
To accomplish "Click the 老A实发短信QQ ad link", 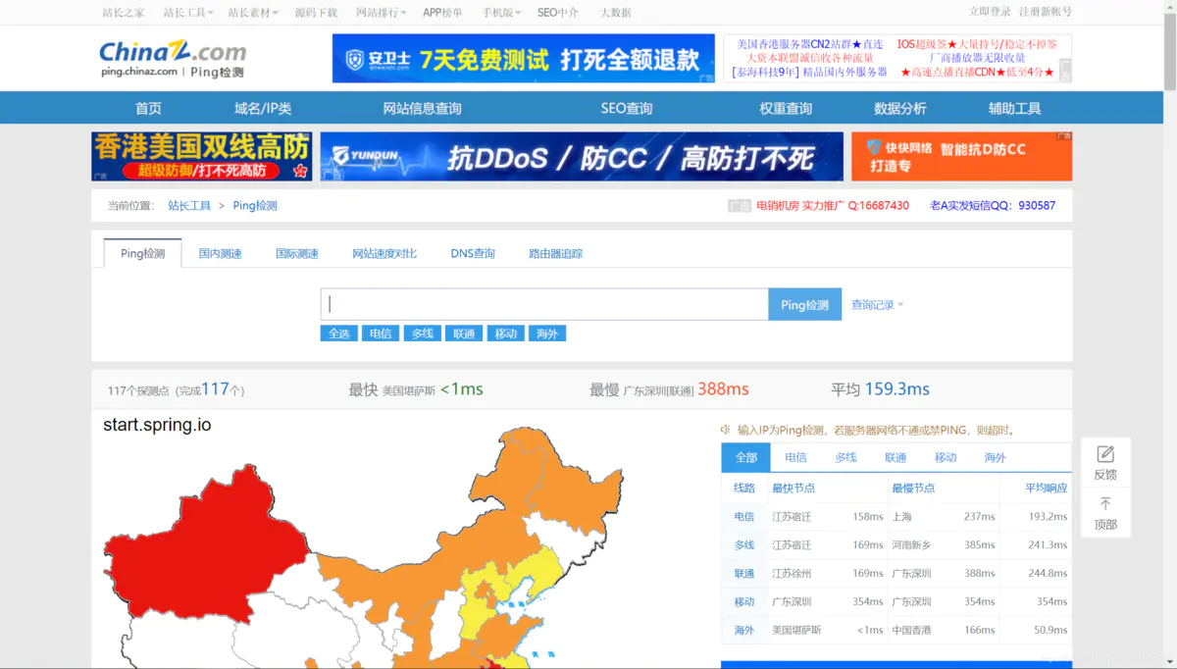I will click(x=993, y=206).
